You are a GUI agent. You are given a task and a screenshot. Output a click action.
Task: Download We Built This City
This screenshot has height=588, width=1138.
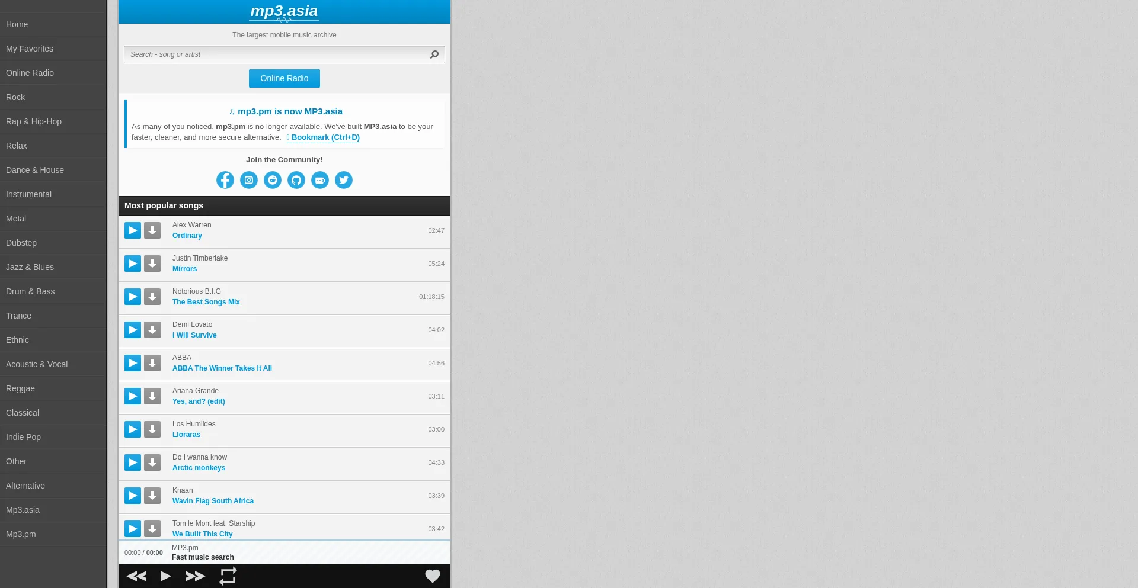(x=152, y=529)
